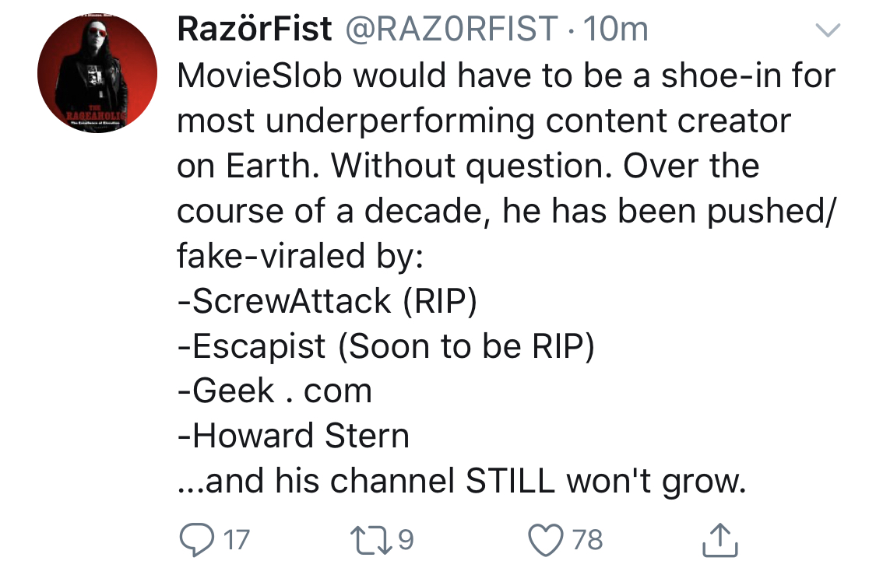Select the -Howard Stern line

294,435
